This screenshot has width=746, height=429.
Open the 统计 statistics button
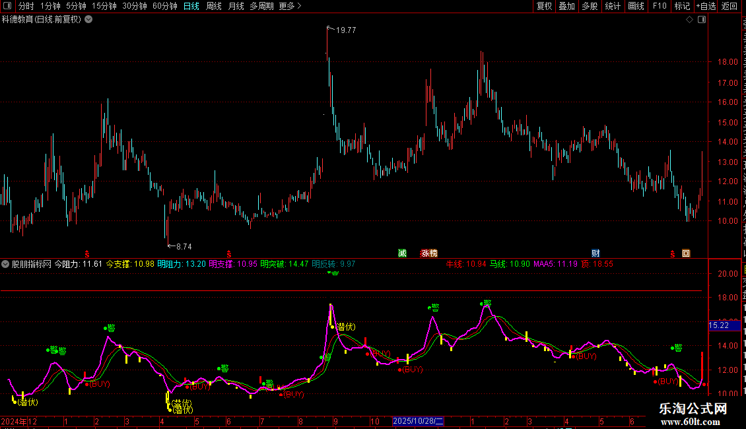612,6
